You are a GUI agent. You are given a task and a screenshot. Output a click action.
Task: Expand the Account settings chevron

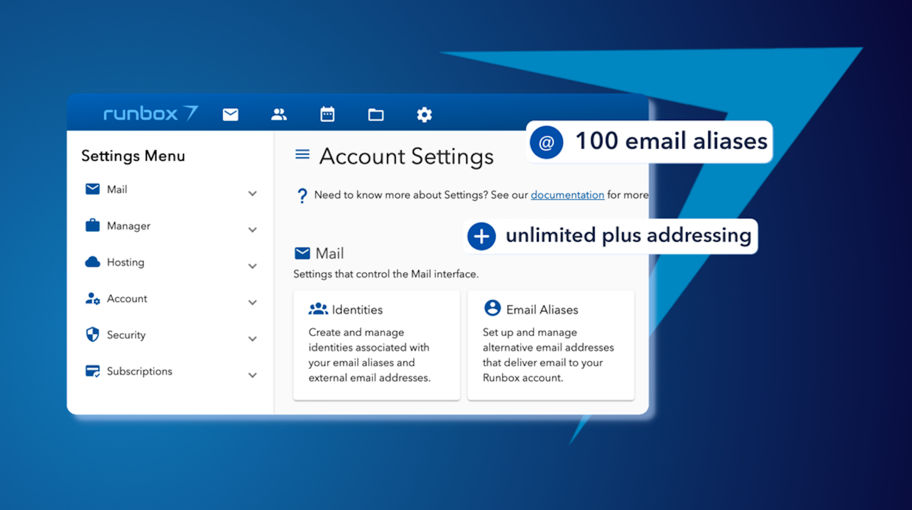[253, 303]
